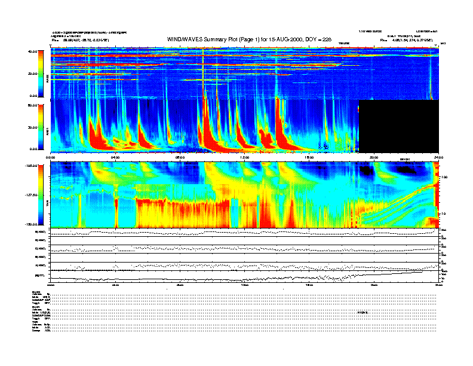Click the black data-gap block in RAD1 panel
Viewport: 473px width, 366px height.
coord(399,126)
